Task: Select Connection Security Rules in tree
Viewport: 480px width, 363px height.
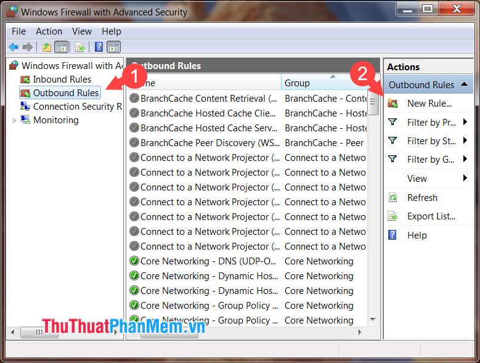Action: click(x=78, y=107)
